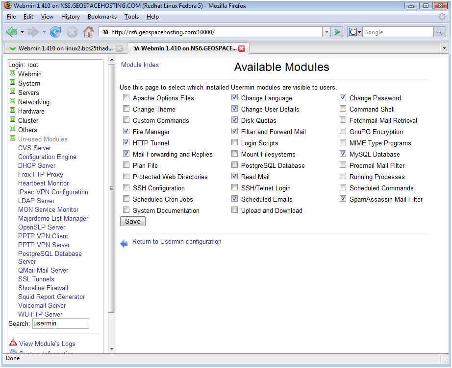The width and height of the screenshot is (452, 368).
Task: Click the sidebar scroll down arrow
Action: pyautogui.click(x=112, y=349)
